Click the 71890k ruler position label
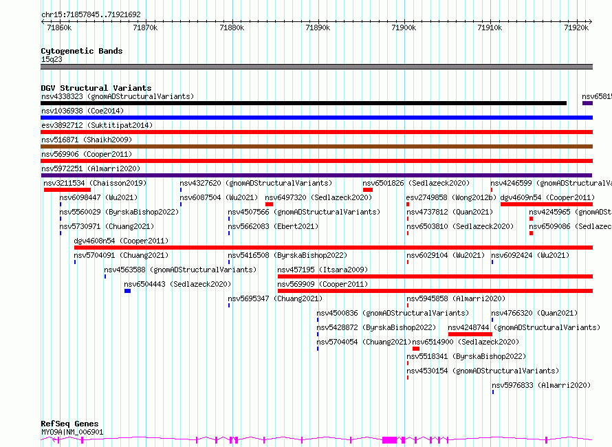 [x=318, y=28]
